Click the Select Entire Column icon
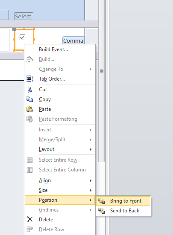The image size is (173, 235). tap(29, 170)
